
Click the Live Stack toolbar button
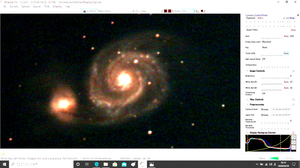point(89,11)
